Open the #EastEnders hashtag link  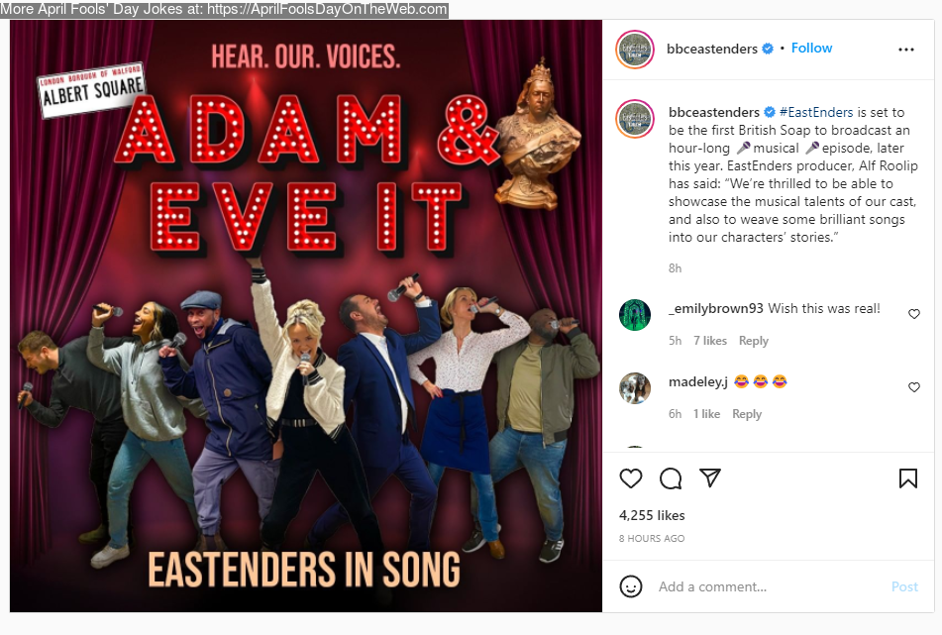pyautogui.click(x=816, y=112)
